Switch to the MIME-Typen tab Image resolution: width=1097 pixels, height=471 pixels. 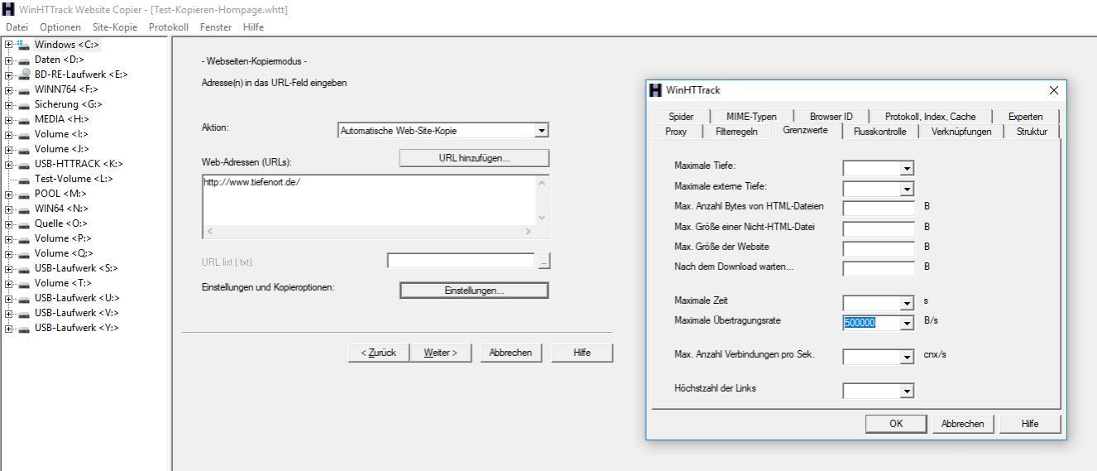pyautogui.click(x=751, y=117)
